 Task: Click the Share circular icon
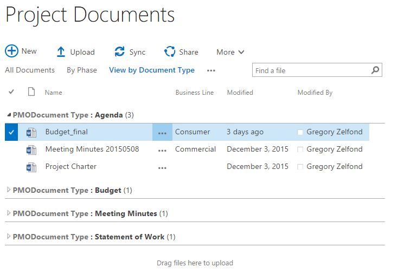(170, 51)
